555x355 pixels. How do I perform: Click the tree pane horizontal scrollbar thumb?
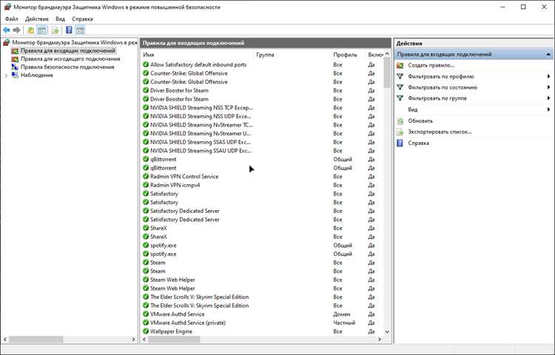[36, 339]
